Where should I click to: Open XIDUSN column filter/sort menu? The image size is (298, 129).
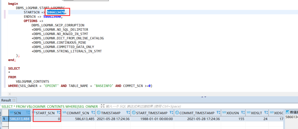pyautogui.click(x=243, y=113)
